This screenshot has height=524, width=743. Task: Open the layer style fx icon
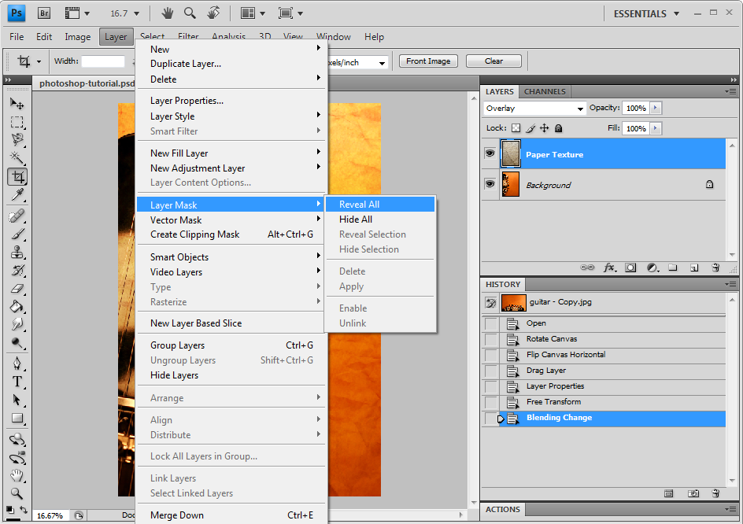click(x=609, y=268)
